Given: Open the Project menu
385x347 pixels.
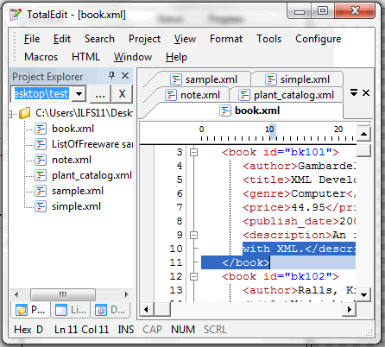Looking at the screenshot, I should tap(144, 39).
